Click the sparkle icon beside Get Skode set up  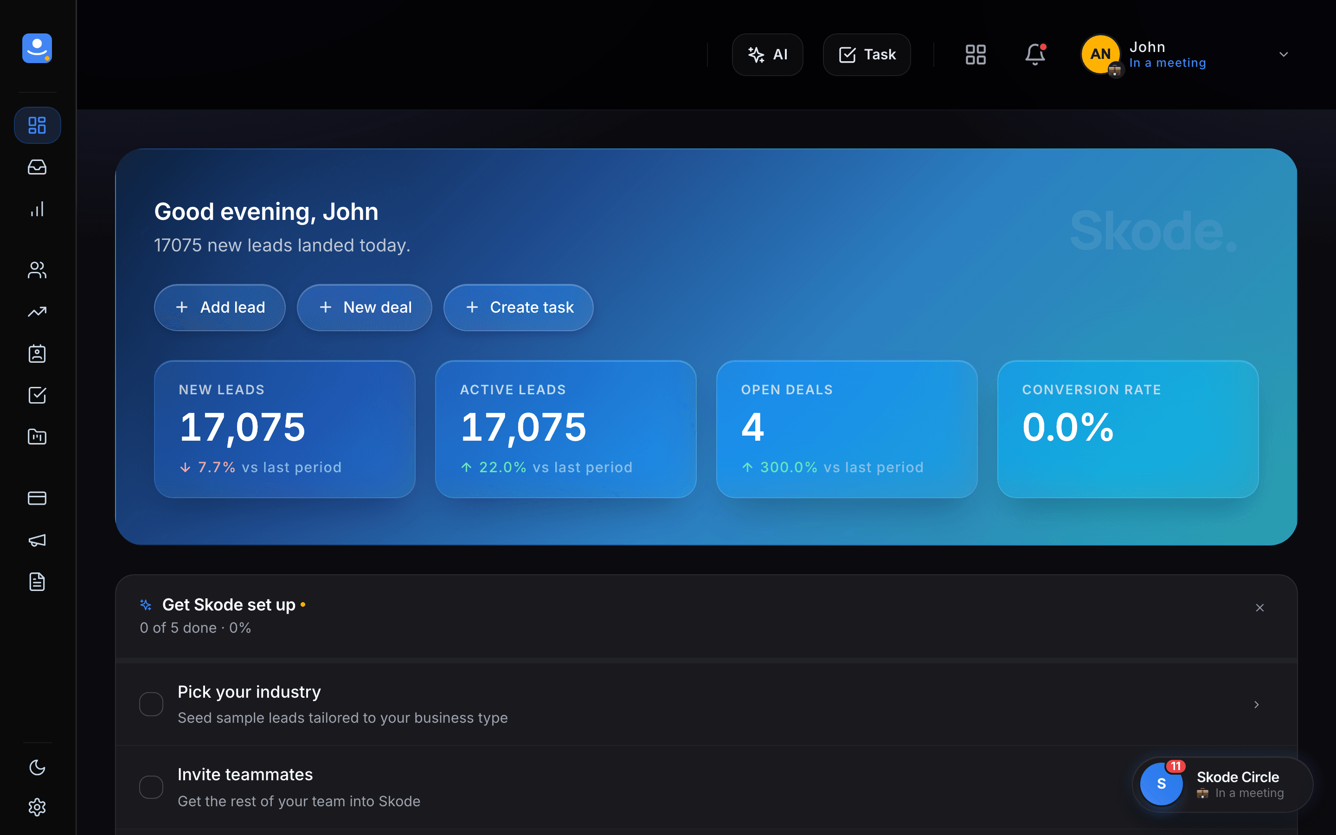tap(146, 605)
